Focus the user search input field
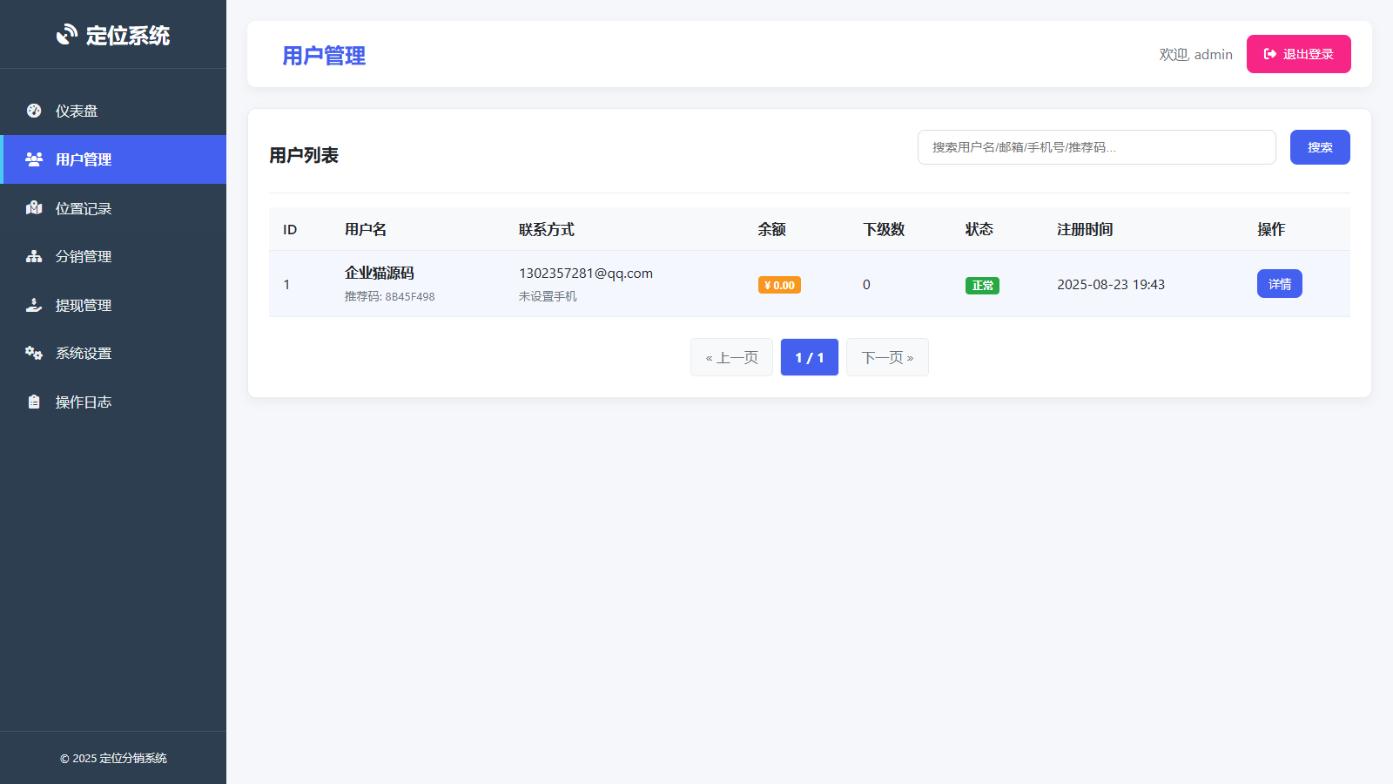 (1096, 147)
